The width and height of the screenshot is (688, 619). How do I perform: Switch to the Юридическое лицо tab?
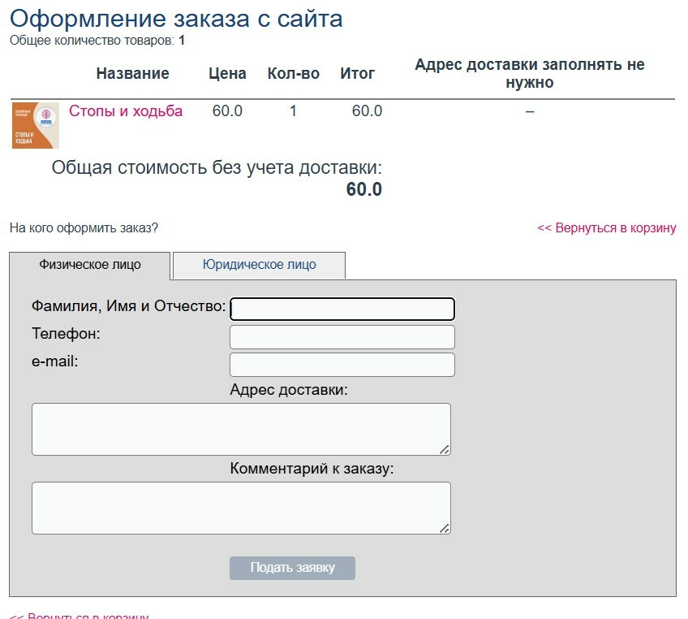tap(259, 265)
